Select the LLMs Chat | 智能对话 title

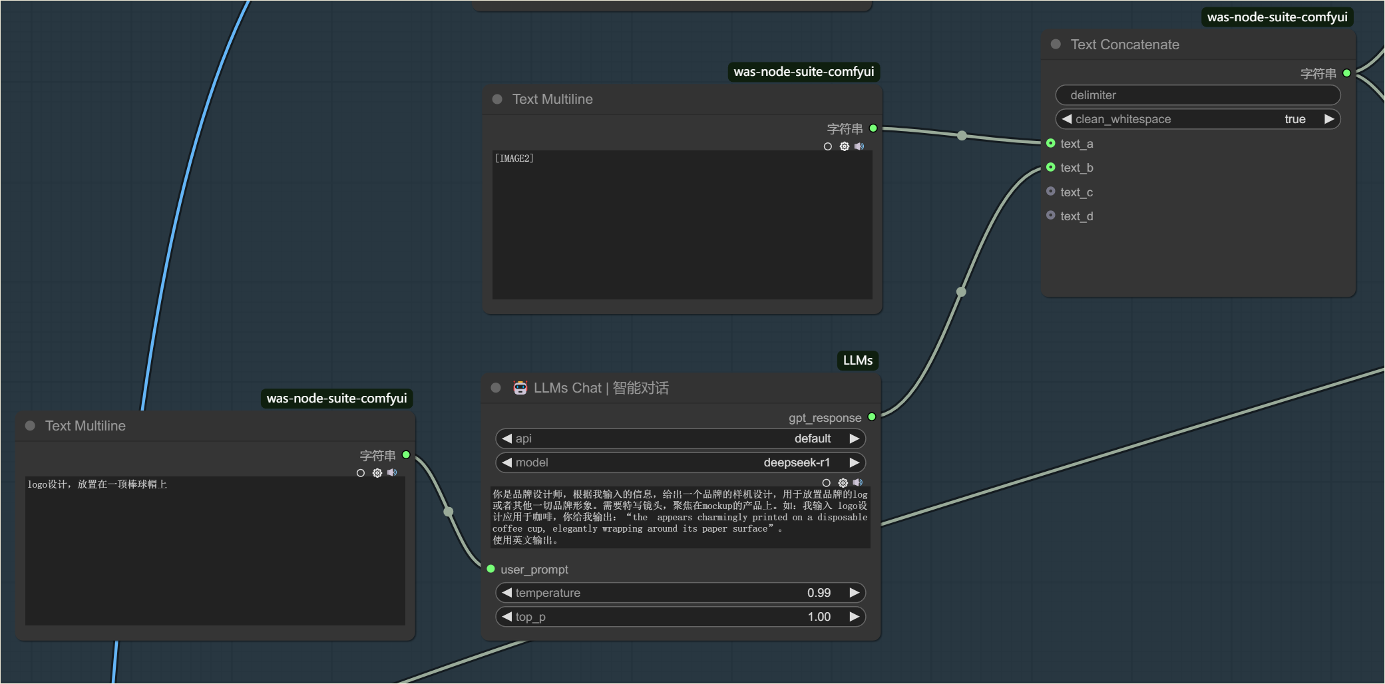click(x=601, y=388)
